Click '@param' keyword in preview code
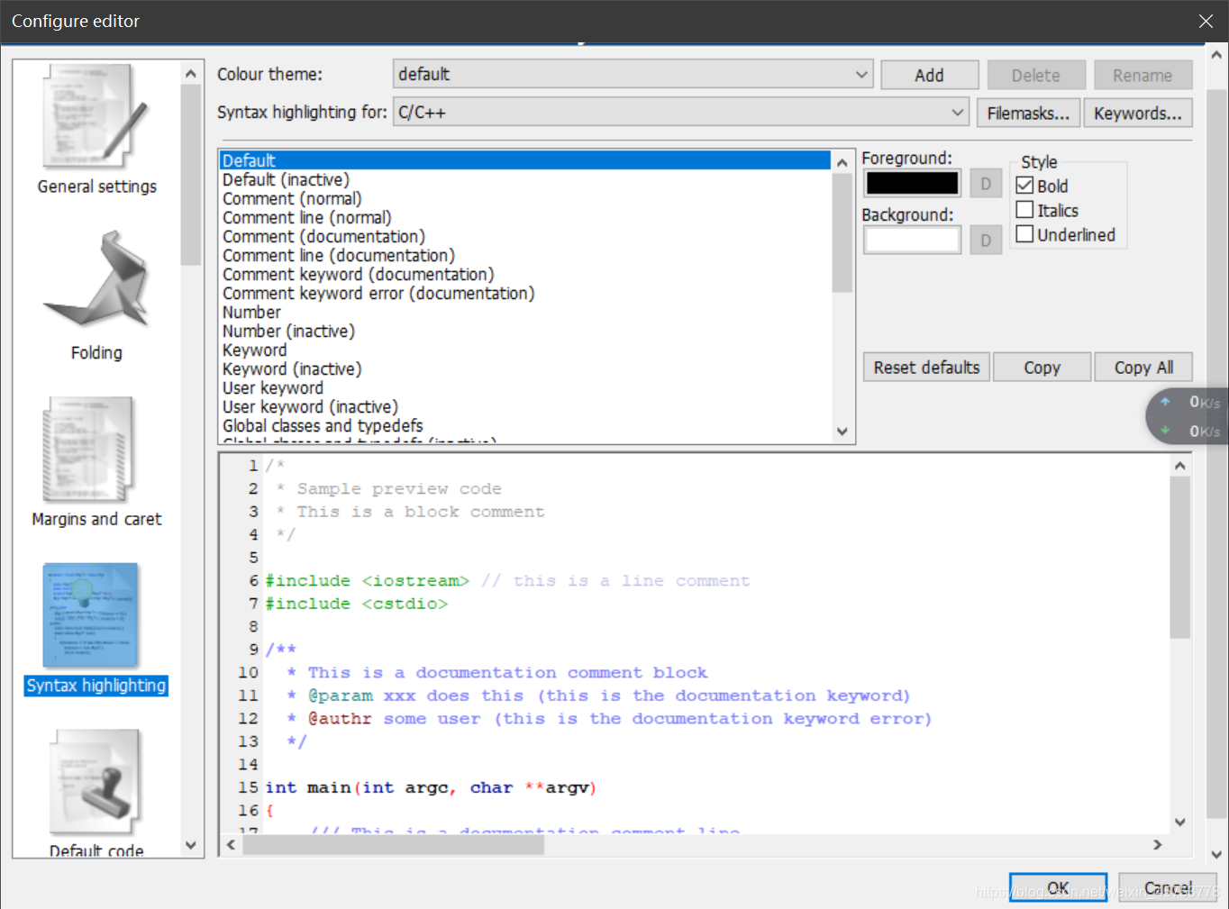Viewport: 1229px width, 909px height. coord(341,695)
